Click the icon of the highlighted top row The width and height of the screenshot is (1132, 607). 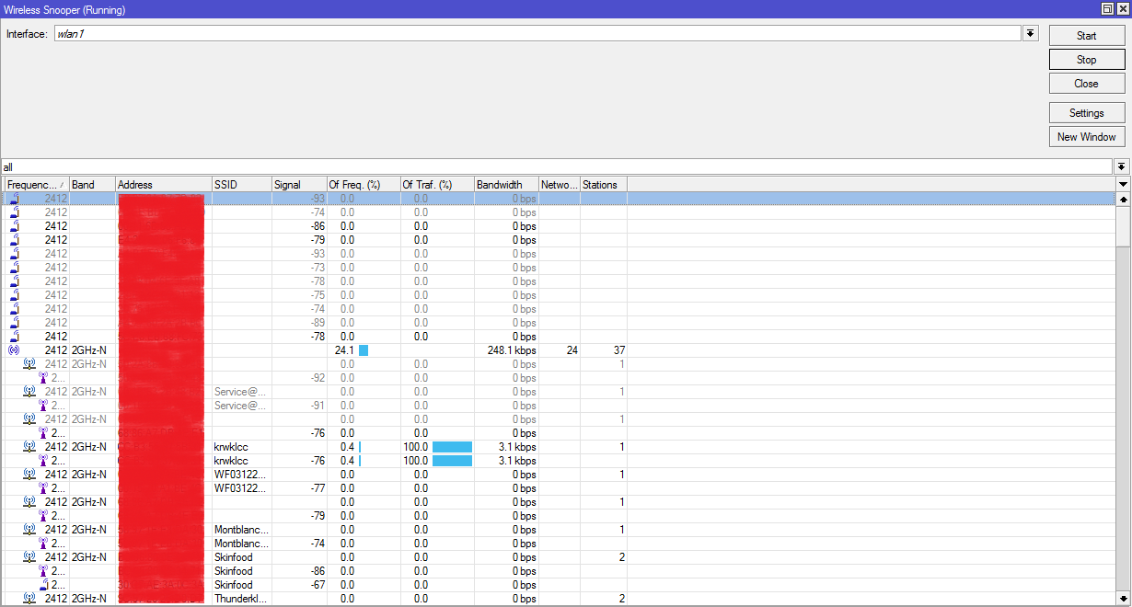14,199
